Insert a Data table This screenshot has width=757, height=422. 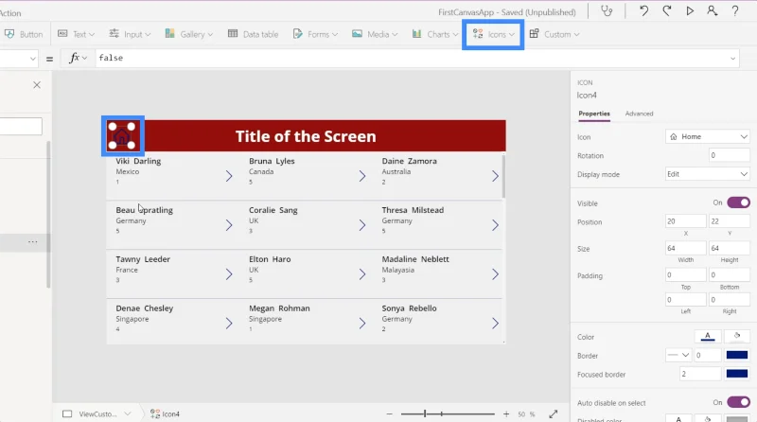(253, 34)
